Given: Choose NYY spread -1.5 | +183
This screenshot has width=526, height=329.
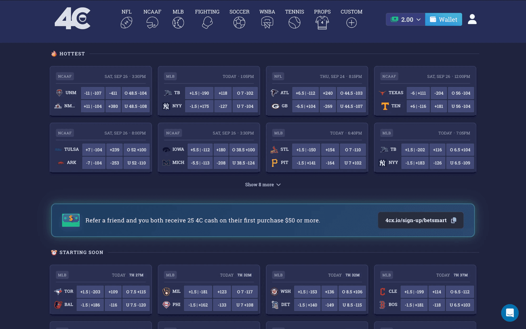Looking at the screenshot, I should 415,163.
